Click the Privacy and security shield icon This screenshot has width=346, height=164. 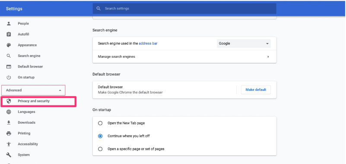coord(9,101)
